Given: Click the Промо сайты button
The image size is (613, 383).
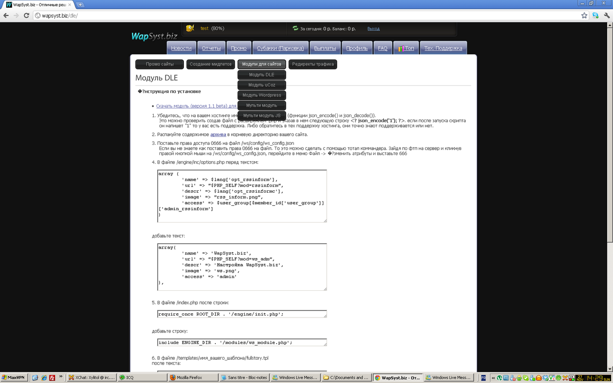Looking at the screenshot, I should (x=159, y=64).
